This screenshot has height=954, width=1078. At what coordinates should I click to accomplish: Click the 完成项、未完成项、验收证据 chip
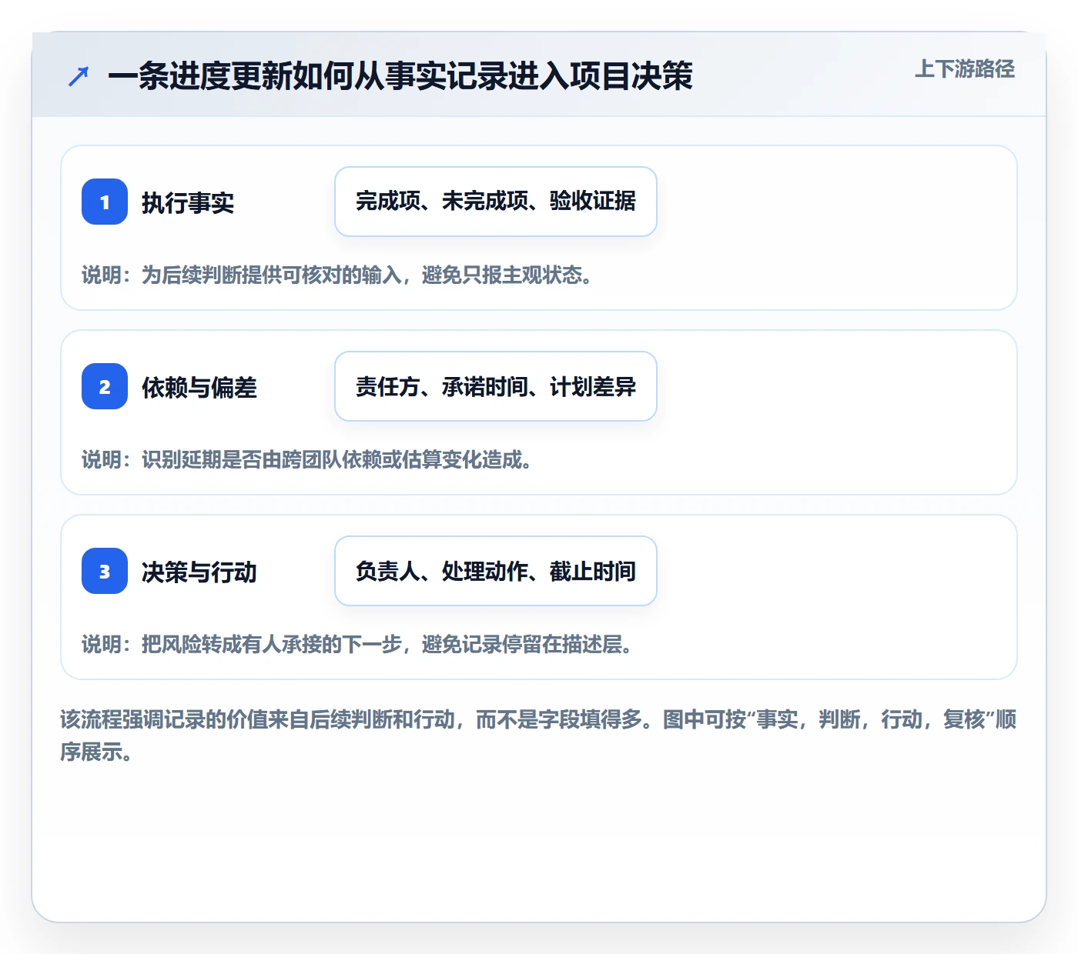coord(496,202)
